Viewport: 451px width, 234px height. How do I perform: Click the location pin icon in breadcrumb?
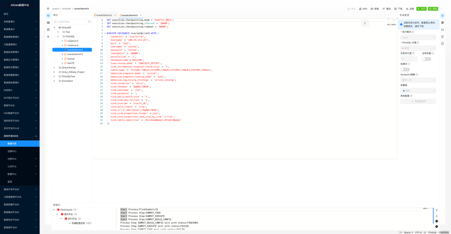[x=48, y=9]
